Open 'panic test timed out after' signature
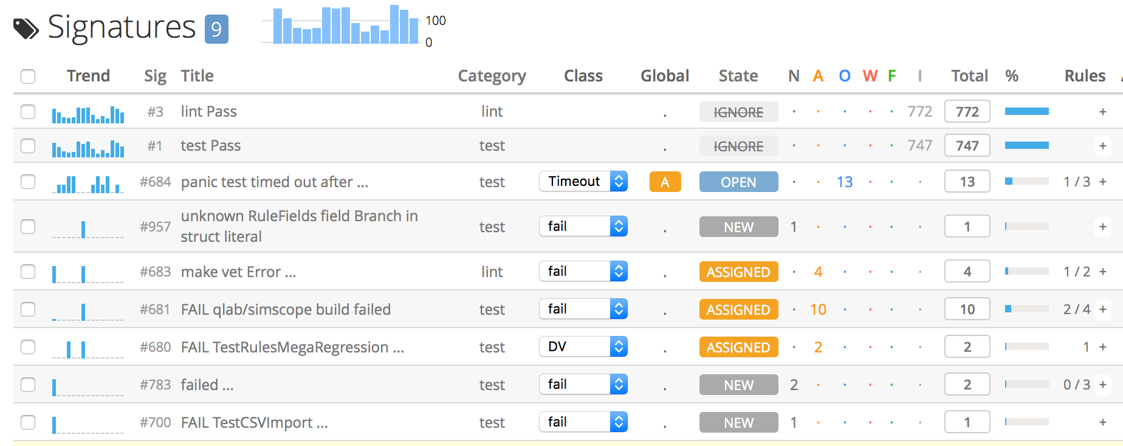The height and width of the screenshot is (446, 1123). pos(274,182)
